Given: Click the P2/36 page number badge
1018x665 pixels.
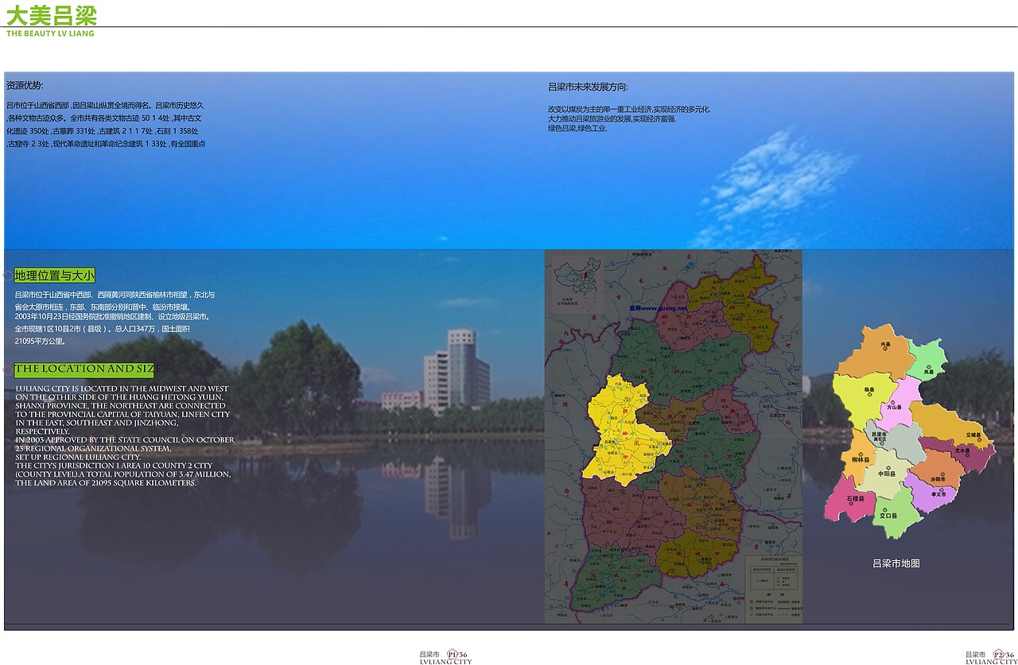Looking at the screenshot, I should tap(1002, 653).
